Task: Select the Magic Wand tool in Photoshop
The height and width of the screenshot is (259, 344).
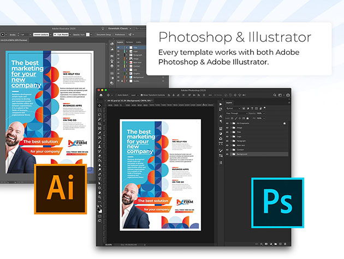Action: point(99,119)
